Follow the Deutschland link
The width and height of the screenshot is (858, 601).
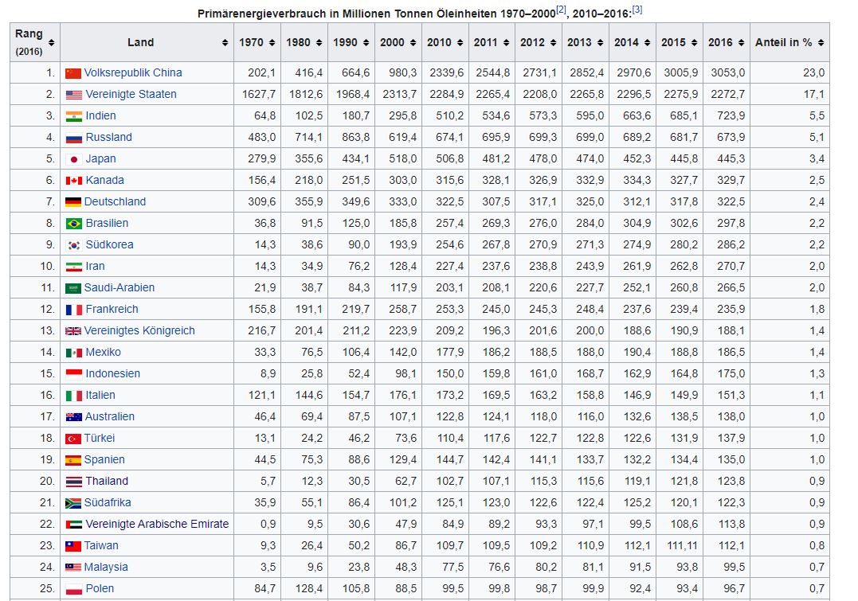tap(115, 201)
